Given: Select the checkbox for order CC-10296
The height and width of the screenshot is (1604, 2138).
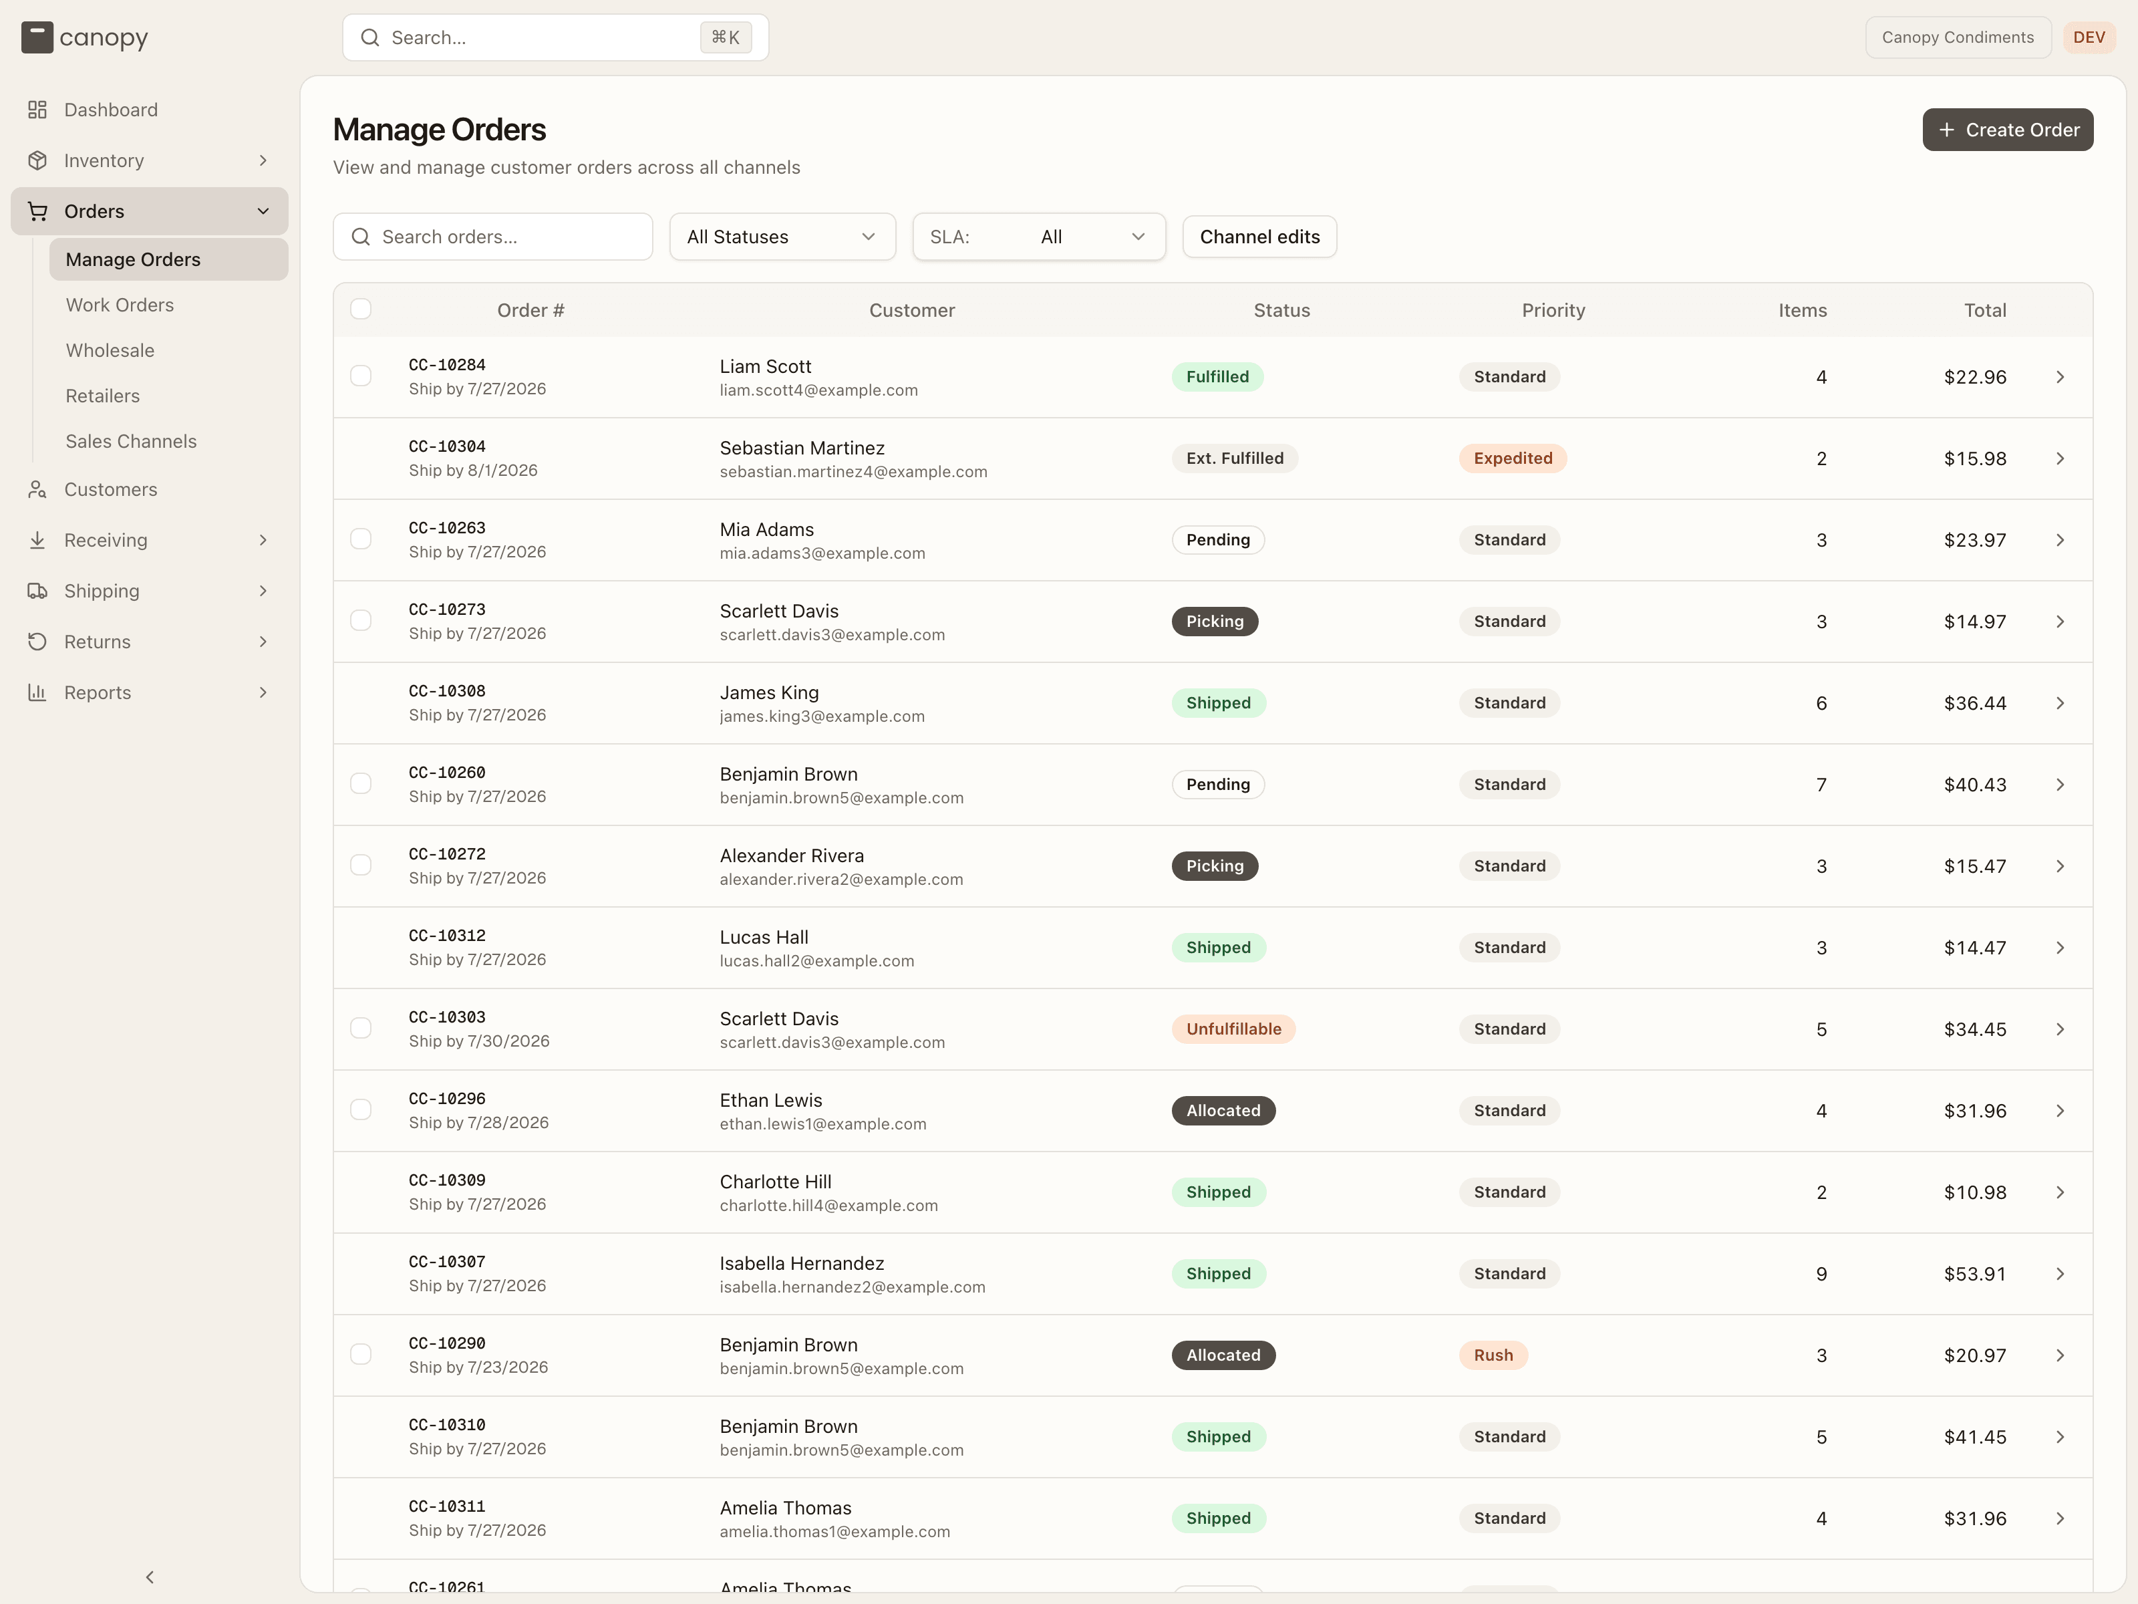Looking at the screenshot, I should coord(361,1110).
